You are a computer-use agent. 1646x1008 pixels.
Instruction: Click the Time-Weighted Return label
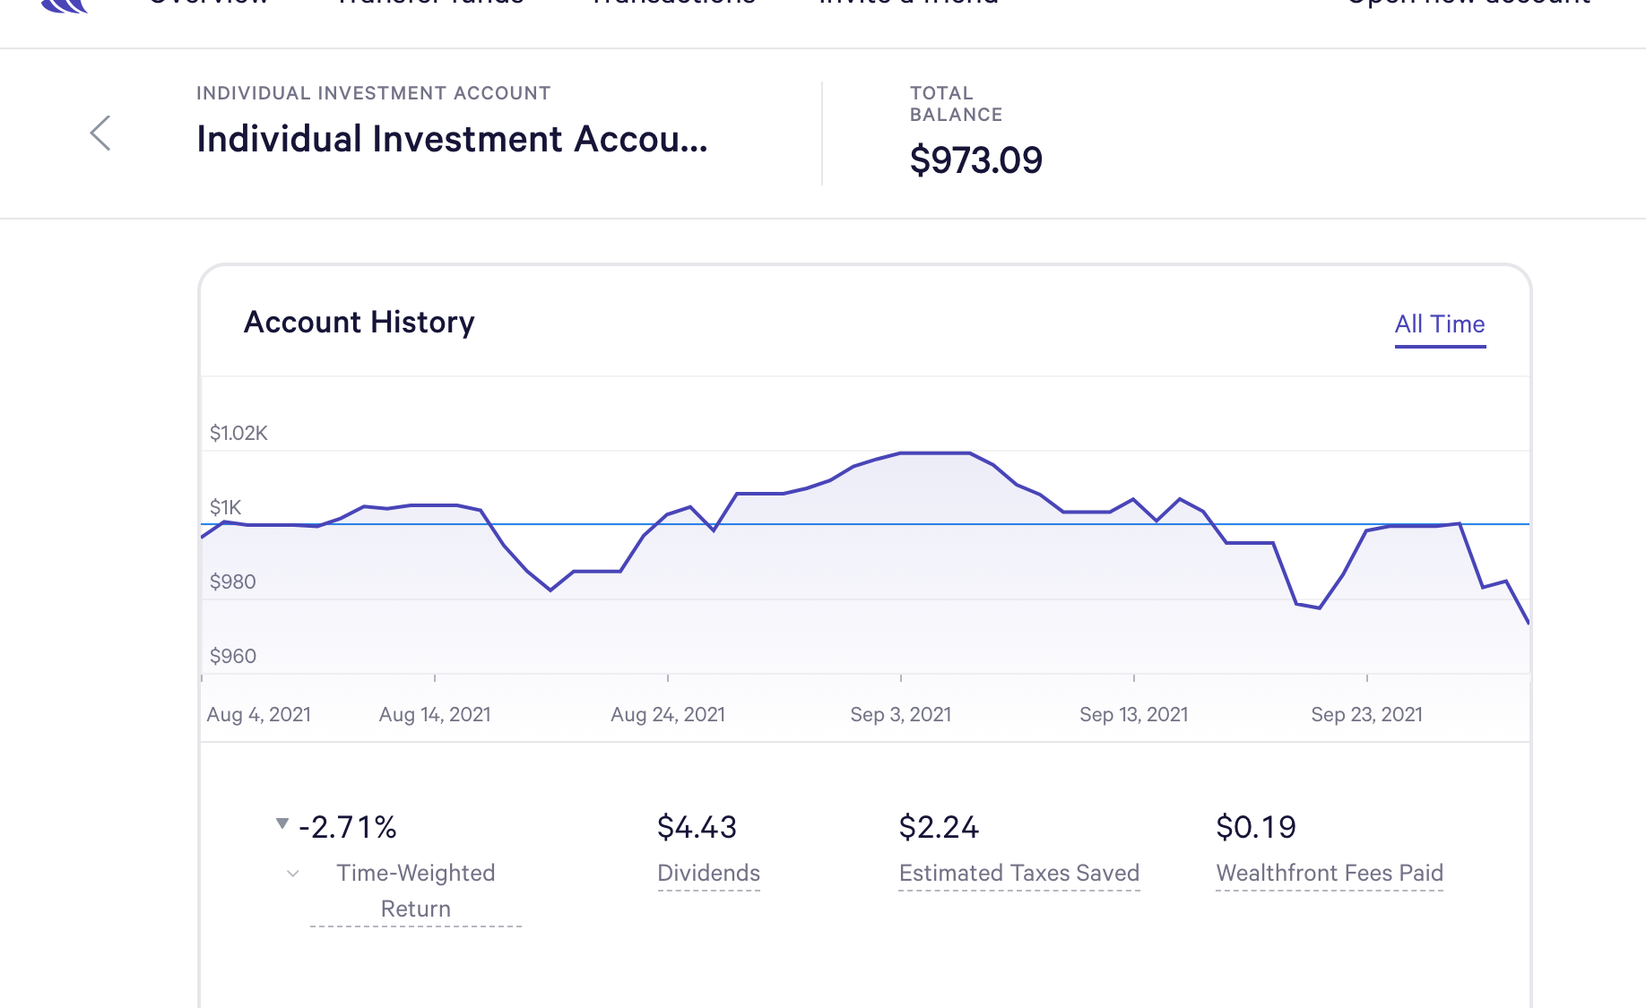click(x=415, y=891)
